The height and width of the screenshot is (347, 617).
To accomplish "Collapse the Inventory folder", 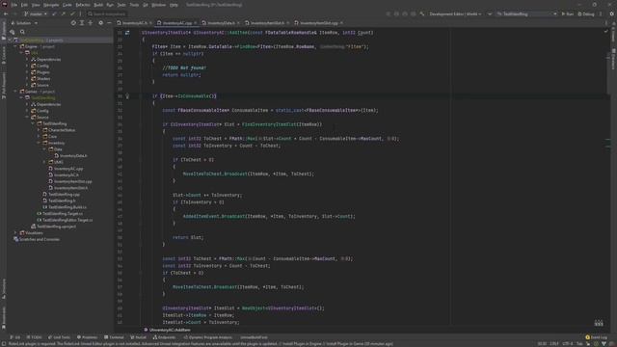I will click(x=39, y=143).
